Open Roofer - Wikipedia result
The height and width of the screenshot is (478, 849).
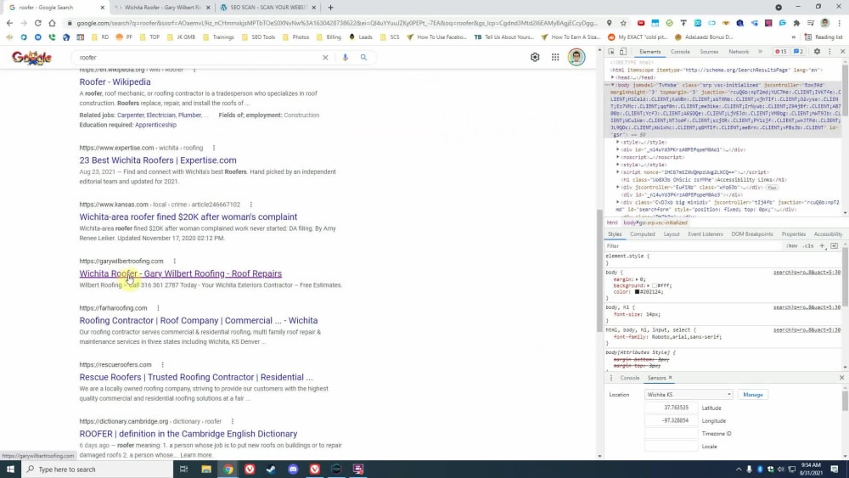click(115, 82)
